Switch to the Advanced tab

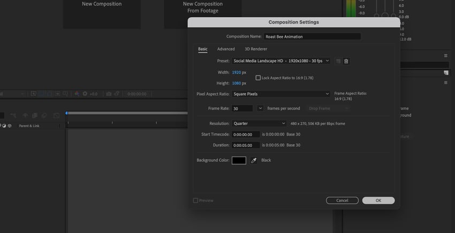(226, 49)
